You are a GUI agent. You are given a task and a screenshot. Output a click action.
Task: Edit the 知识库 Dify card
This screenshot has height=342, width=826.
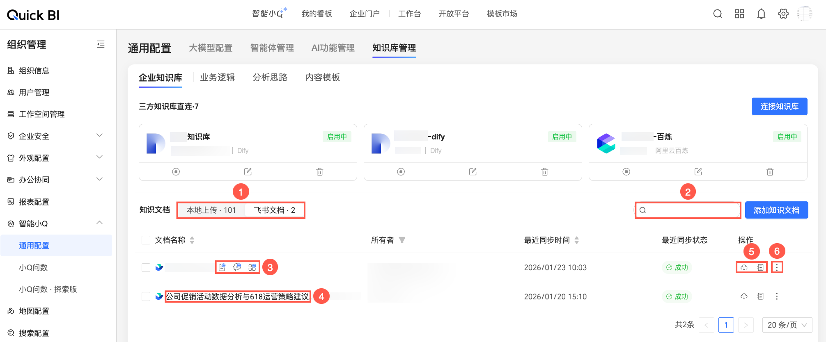pos(248,171)
